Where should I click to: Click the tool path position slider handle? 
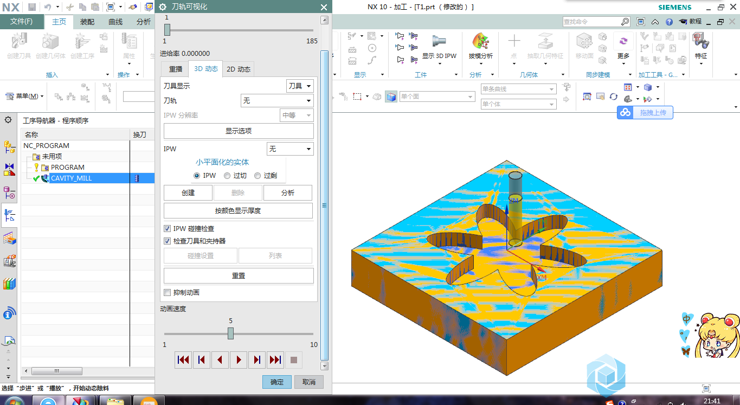(167, 30)
